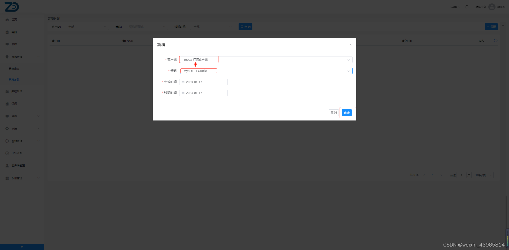The image size is (509, 250).
Task: Open the 工具集 dropdown menu
Action: click(454, 7)
